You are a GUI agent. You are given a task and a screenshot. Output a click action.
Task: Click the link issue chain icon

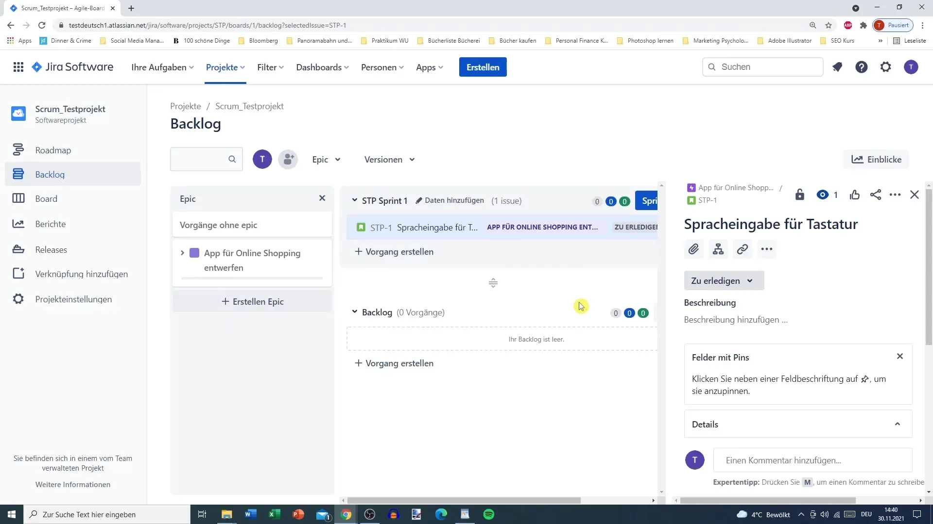[x=743, y=249]
